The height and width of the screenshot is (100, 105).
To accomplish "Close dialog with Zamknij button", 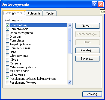I will tap(92, 94).
